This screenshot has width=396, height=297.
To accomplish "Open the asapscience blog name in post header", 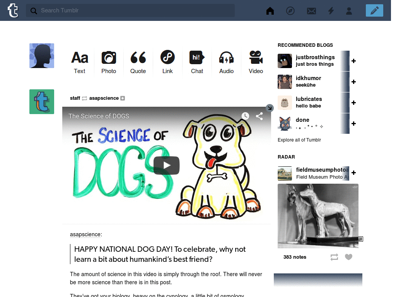I will coord(104,98).
